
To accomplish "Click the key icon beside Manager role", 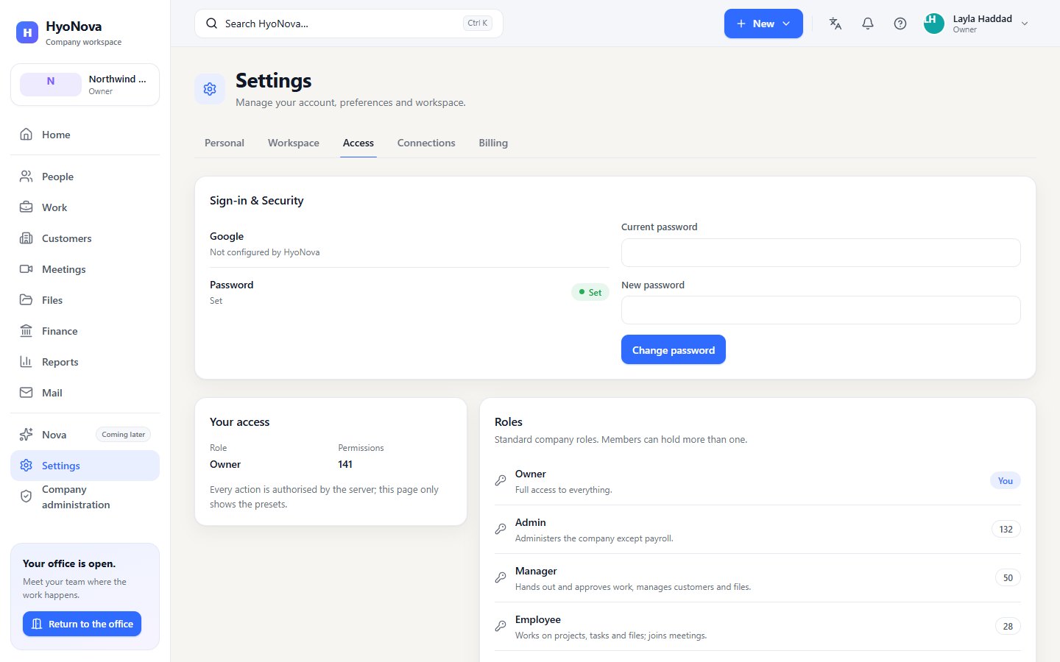I will (x=501, y=577).
